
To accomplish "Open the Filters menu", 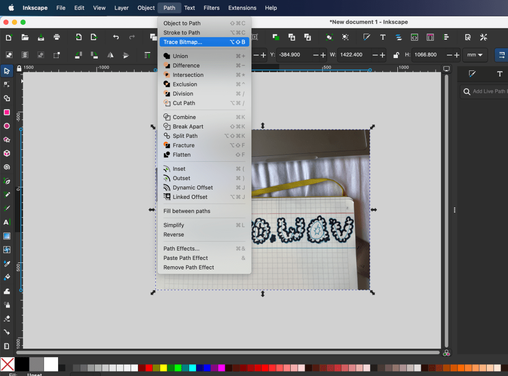I will pyautogui.click(x=211, y=8).
